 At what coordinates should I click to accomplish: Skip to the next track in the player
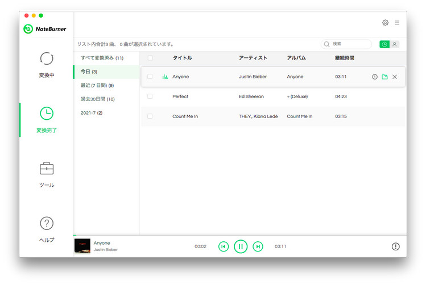[x=258, y=246]
